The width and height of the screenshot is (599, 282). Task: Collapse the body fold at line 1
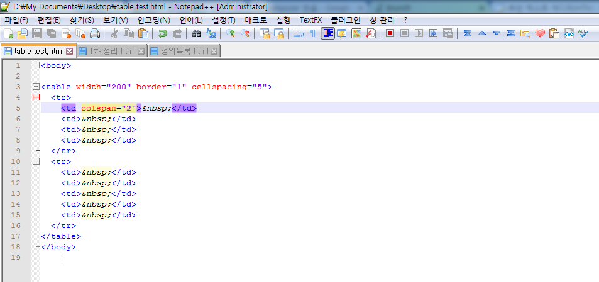(x=36, y=65)
